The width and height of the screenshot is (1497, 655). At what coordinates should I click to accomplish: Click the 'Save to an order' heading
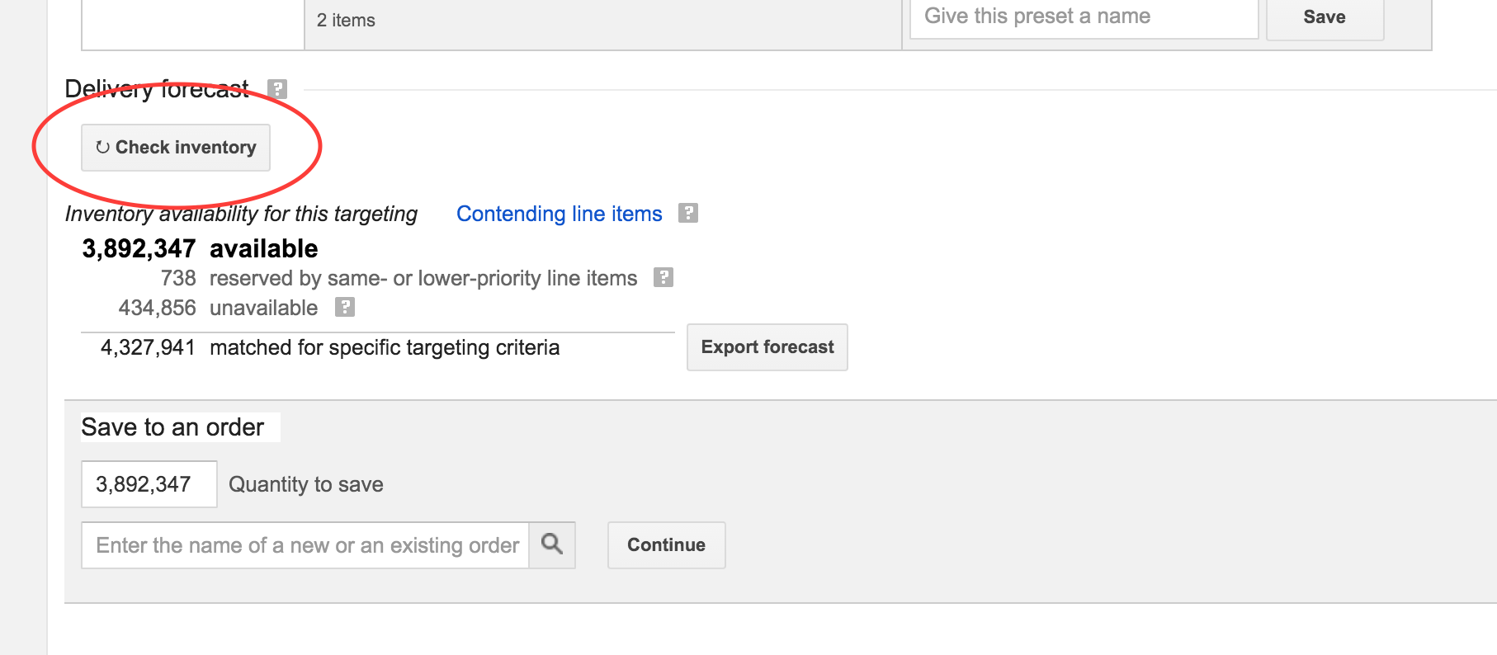click(x=172, y=427)
